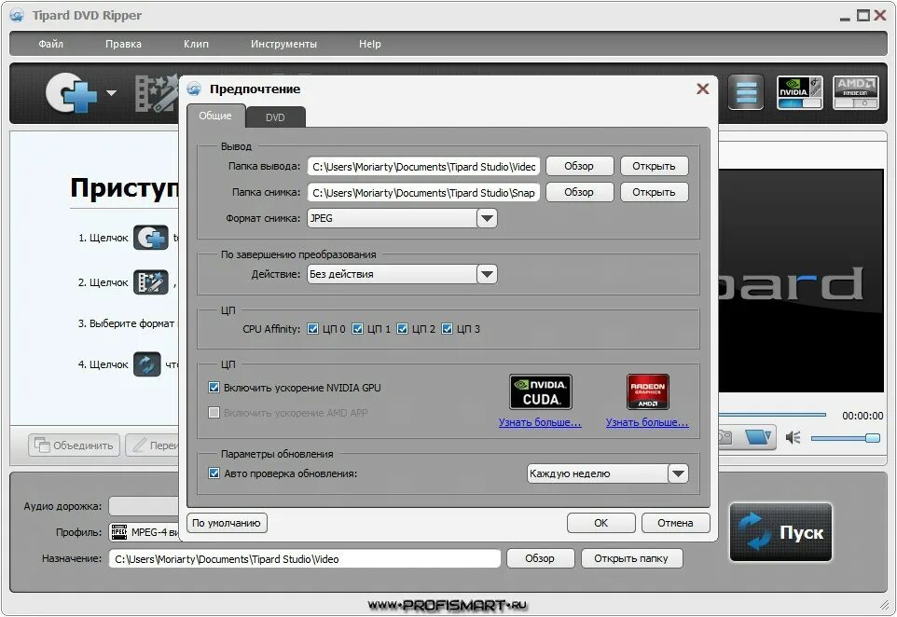Open Узнать больше link under Radeon
897x617 pixels.
tap(648, 422)
